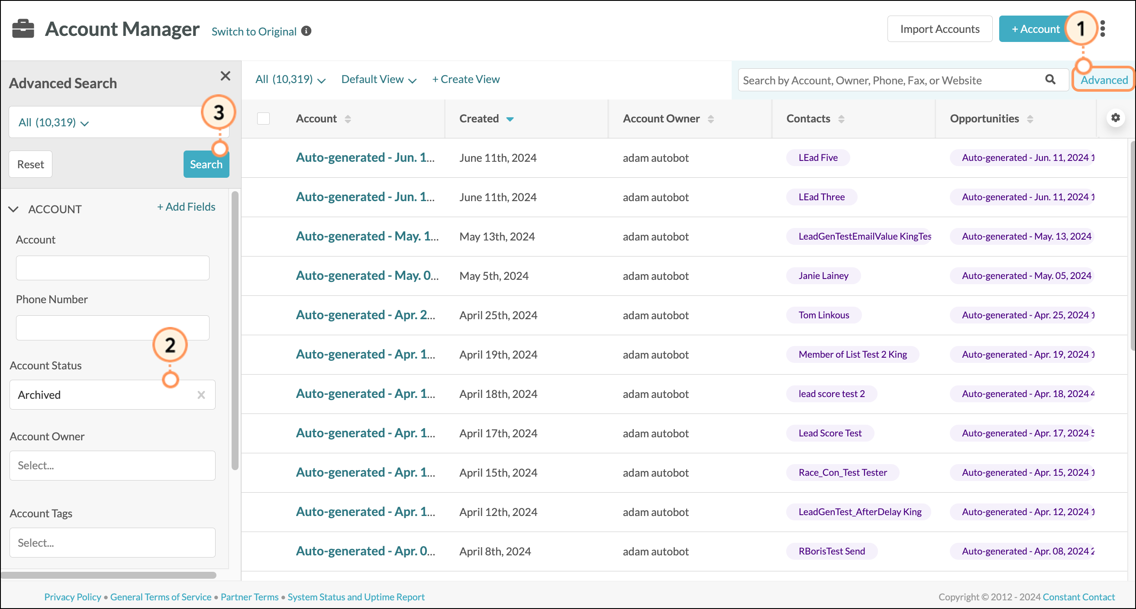Focus the Phone Number text field
This screenshot has width=1136, height=609.
(x=113, y=327)
